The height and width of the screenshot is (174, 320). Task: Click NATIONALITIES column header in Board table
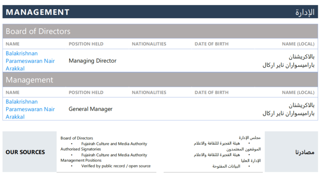pos(149,44)
